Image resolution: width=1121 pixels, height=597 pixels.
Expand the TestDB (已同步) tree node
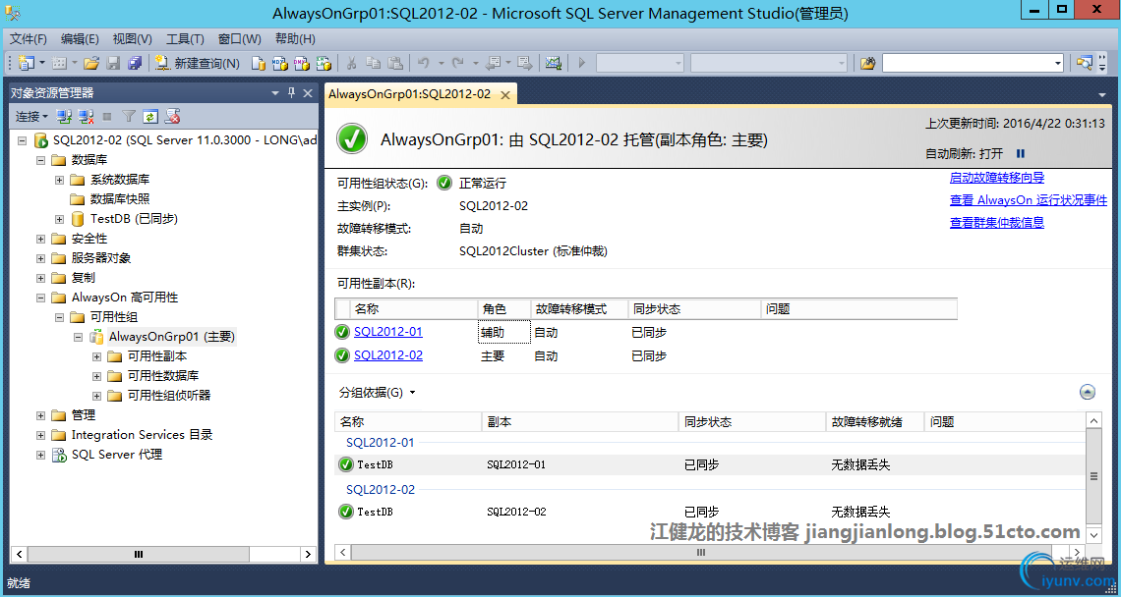tap(59, 219)
